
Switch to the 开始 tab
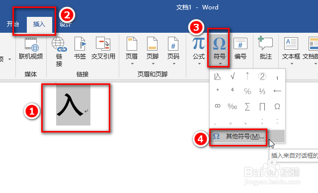[12, 24]
